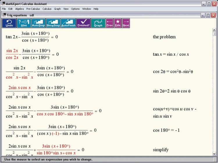Image resolution: width=218 pixels, height=163 pixels.
Task: Select red 'cos x cos 180°− sin x sin 180°'
Action: pos(65,114)
